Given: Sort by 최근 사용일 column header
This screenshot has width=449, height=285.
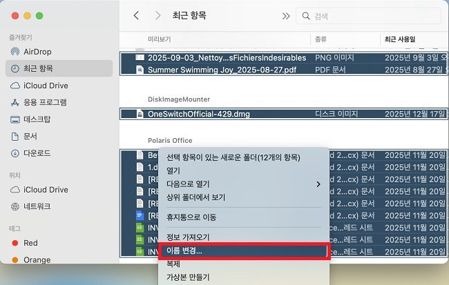Looking at the screenshot, I should [x=400, y=39].
